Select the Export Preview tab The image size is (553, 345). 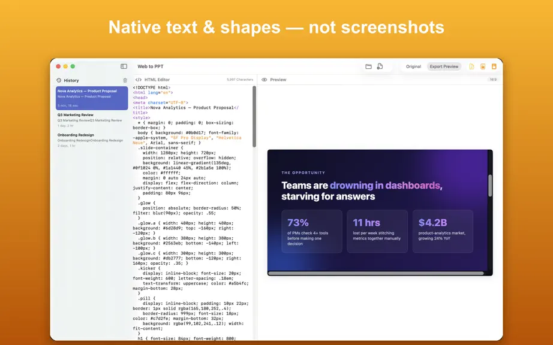[444, 66]
